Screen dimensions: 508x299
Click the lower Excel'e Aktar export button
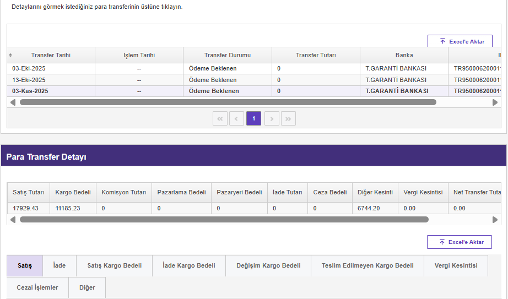459,242
